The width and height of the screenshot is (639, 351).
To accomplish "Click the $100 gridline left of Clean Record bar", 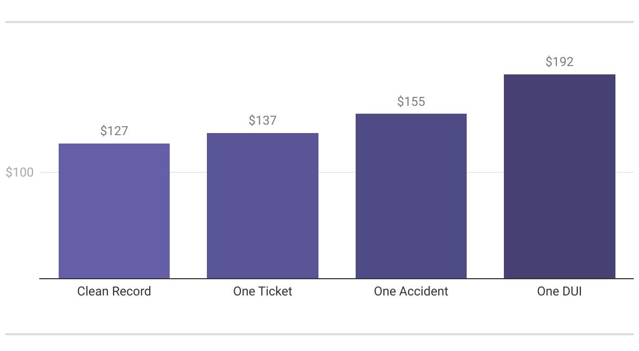I will (x=49, y=172).
